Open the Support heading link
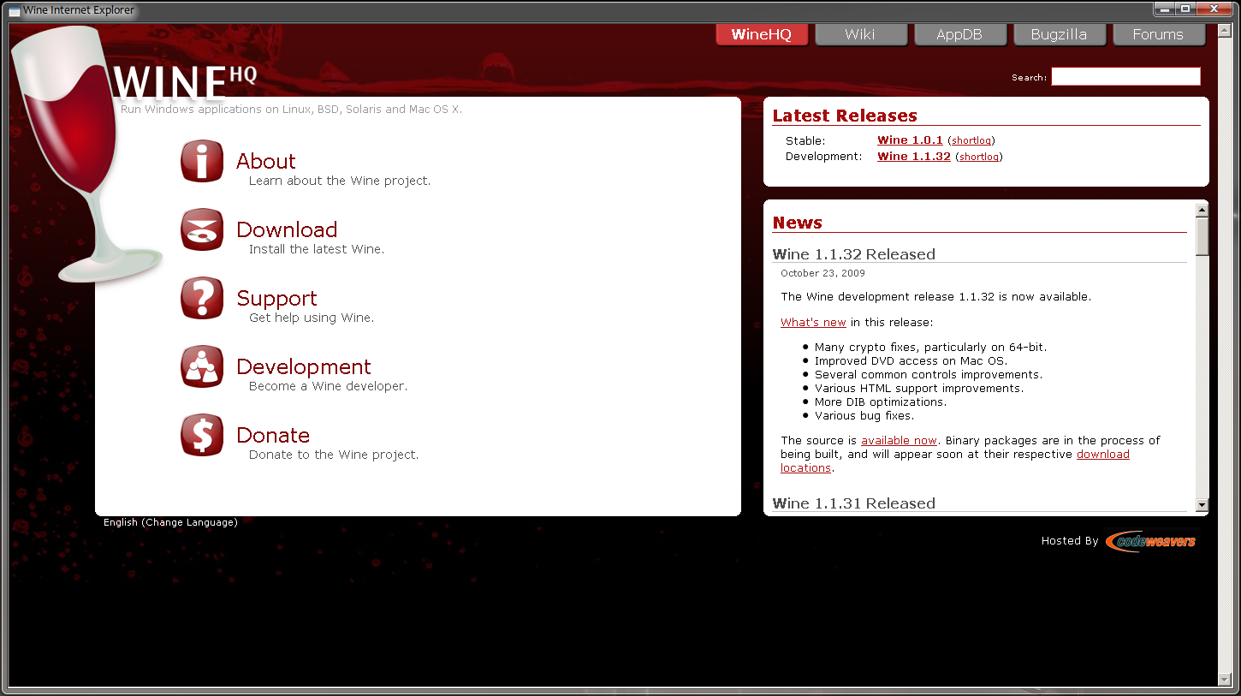The width and height of the screenshot is (1241, 696). tap(276, 298)
